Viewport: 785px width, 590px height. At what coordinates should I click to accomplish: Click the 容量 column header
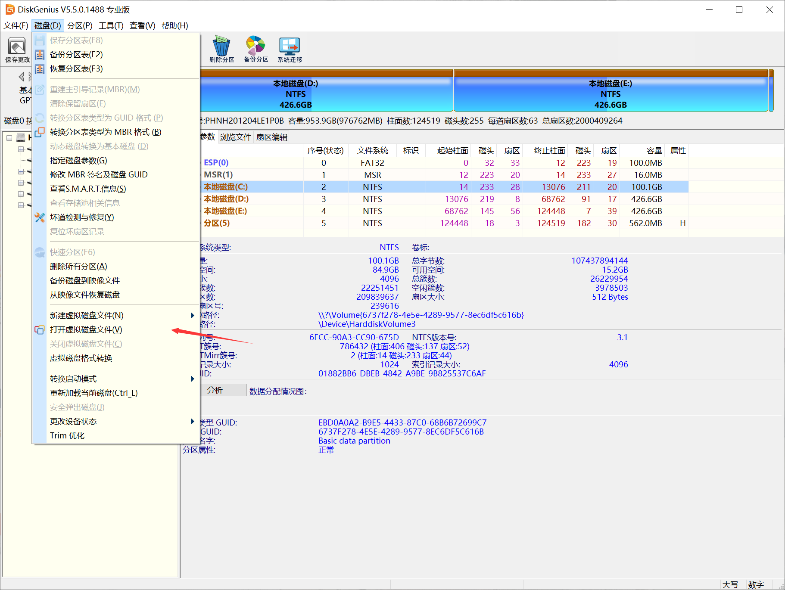(642, 150)
